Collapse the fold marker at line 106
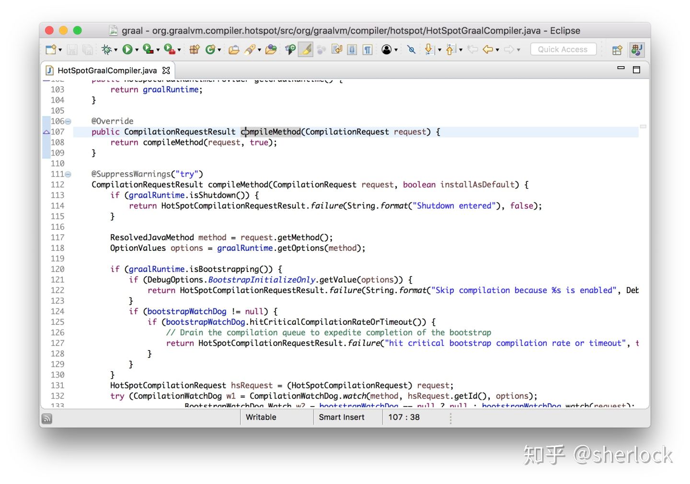Viewport: 690px width, 484px height. pos(68,121)
